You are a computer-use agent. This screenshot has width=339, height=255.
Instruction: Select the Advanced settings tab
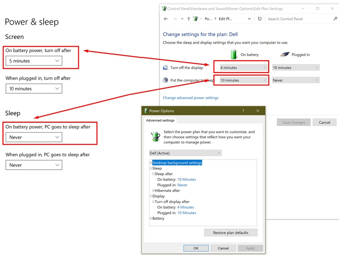click(x=160, y=120)
